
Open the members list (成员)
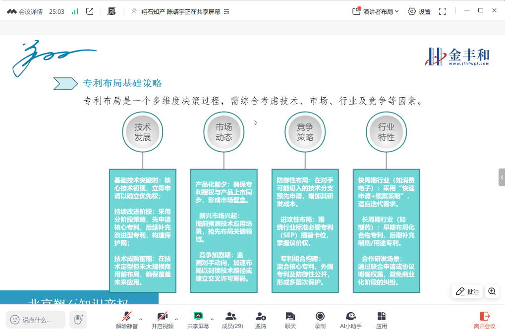(231, 320)
